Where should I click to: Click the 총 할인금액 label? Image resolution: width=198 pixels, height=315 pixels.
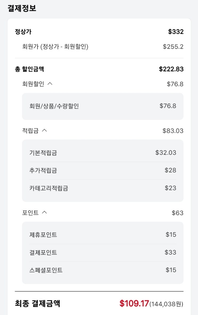[x=29, y=69]
